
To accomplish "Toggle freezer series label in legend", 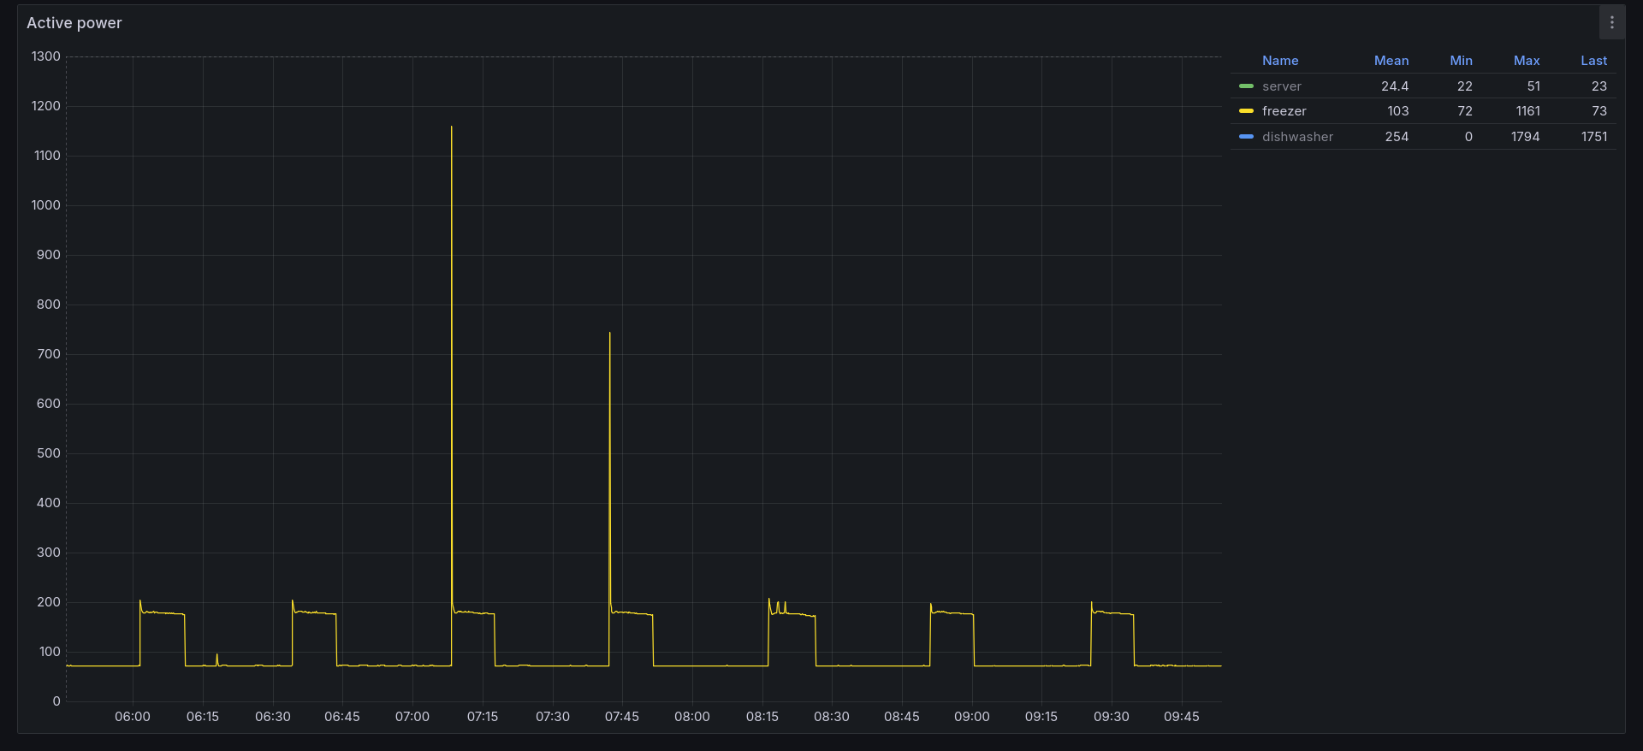I will click(x=1284, y=111).
